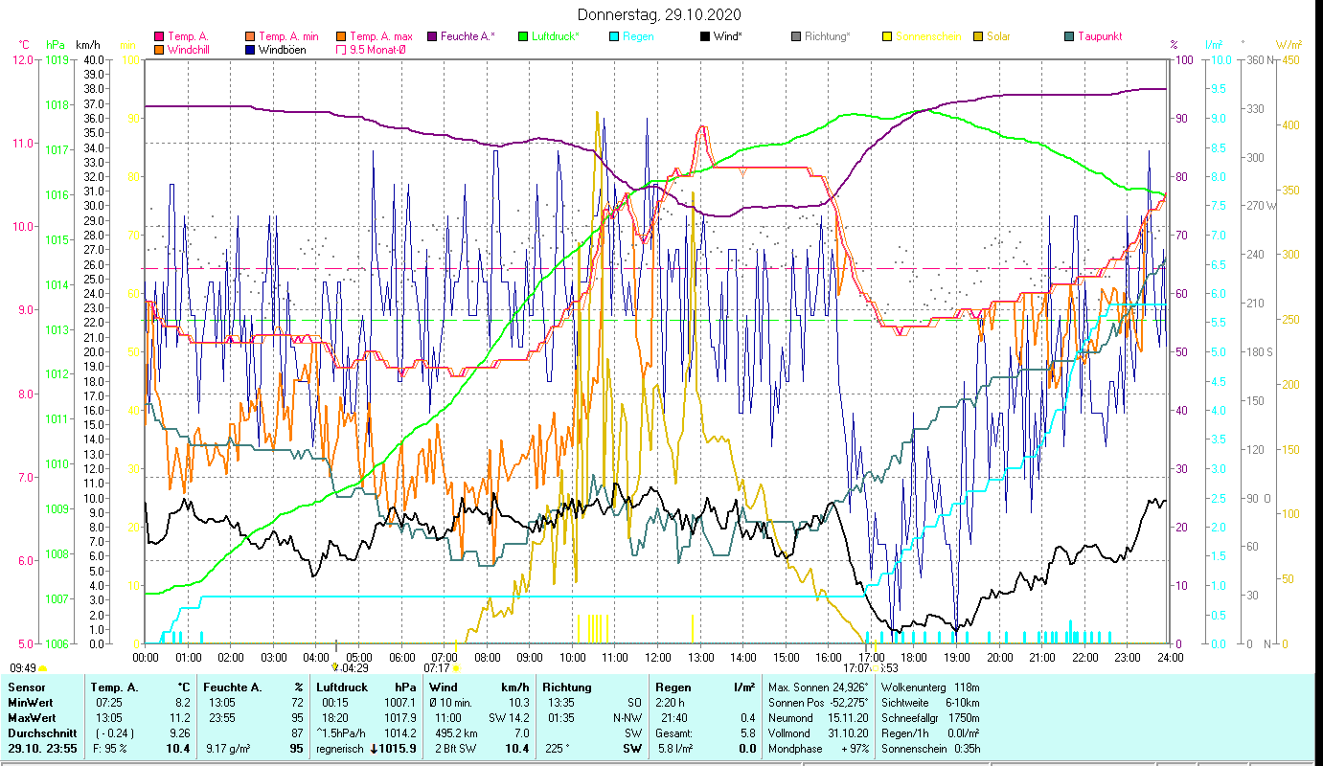Viewport: 1323px width, 766px height.
Task: Click the 'Solar' legend label
Action: [x=998, y=36]
